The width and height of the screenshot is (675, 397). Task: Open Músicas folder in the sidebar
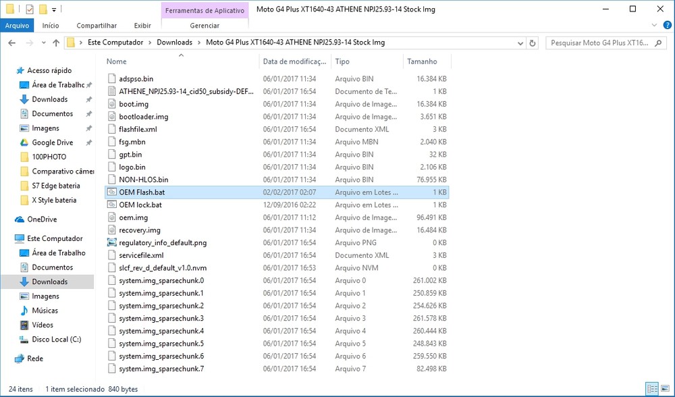pos(45,311)
